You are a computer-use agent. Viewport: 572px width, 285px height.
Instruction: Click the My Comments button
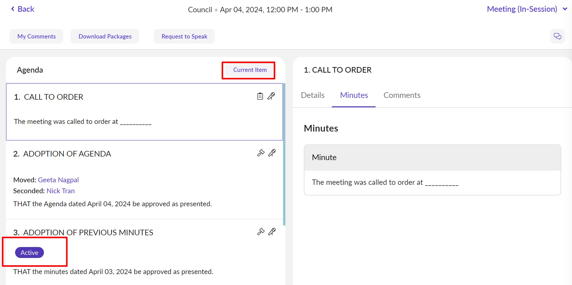coord(36,36)
